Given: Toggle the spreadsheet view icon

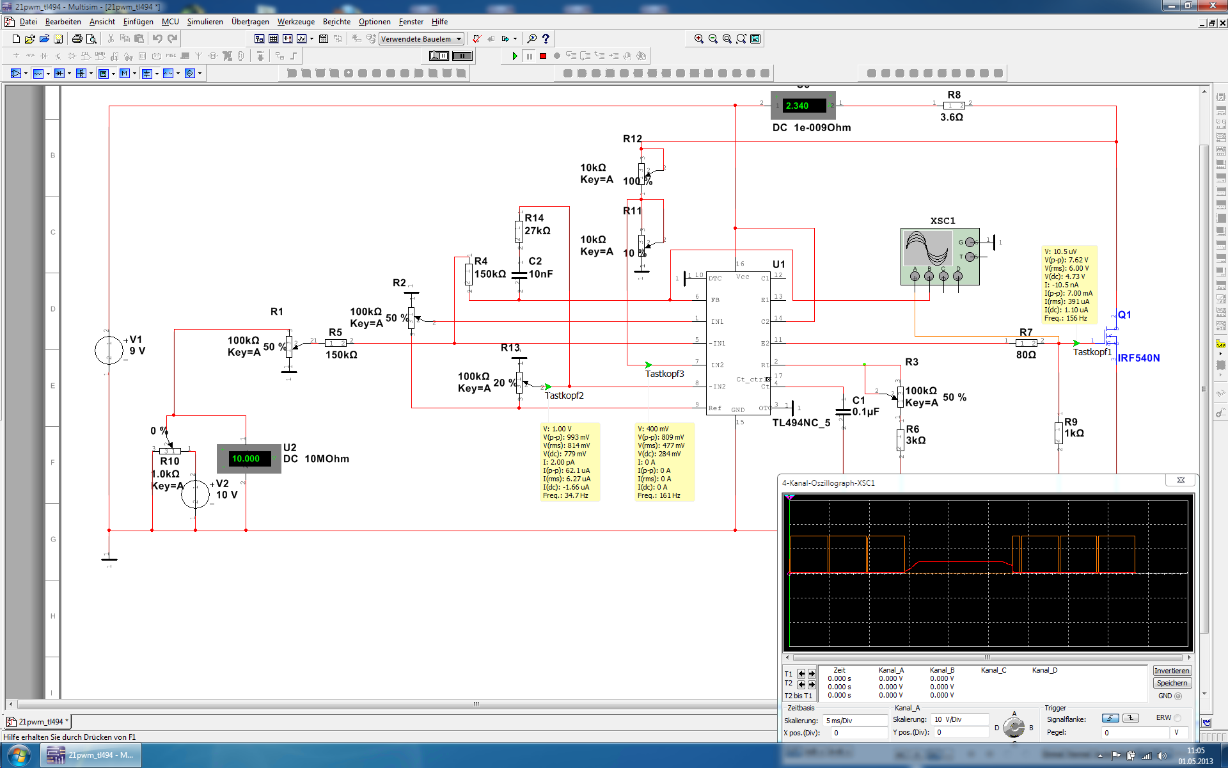Looking at the screenshot, I should click(273, 39).
